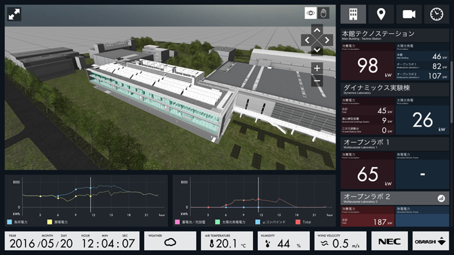Select the video camera icon
Image resolution: width=454 pixels, height=255 pixels.
pos(409,14)
